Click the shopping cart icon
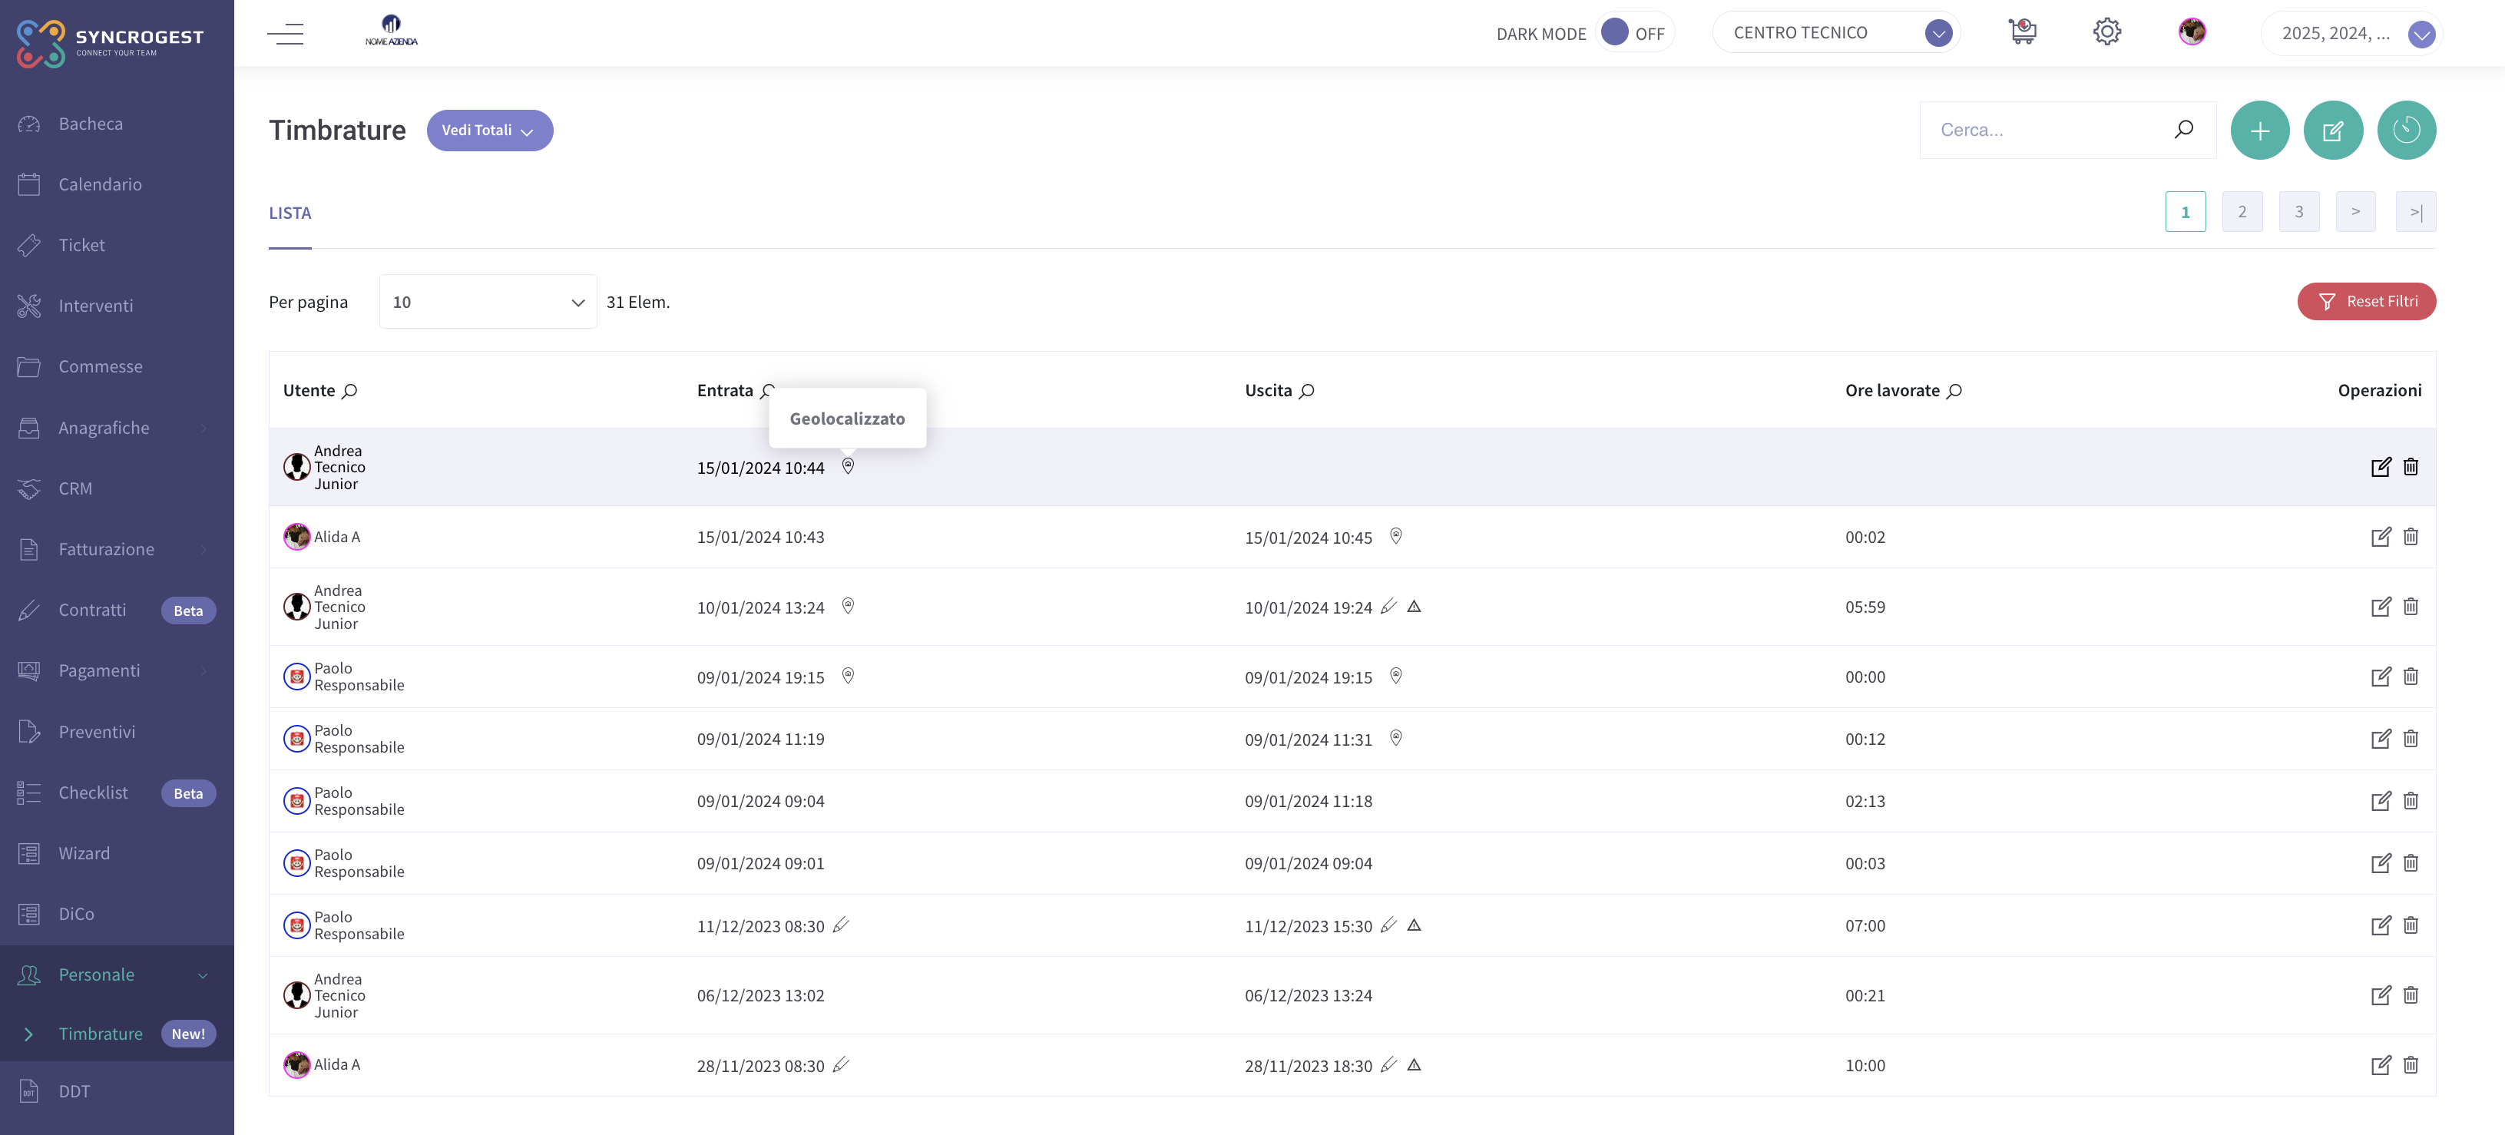Image resolution: width=2505 pixels, height=1135 pixels. [2023, 32]
